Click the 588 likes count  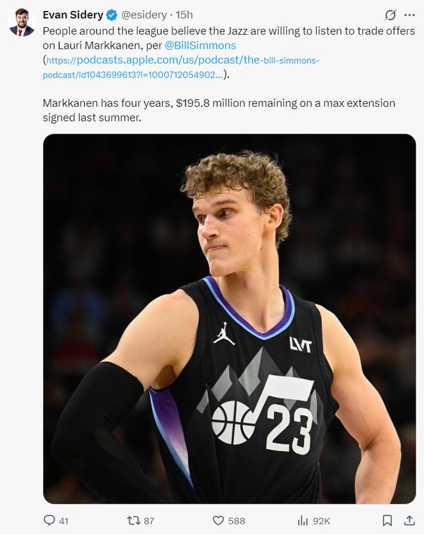(x=236, y=521)
